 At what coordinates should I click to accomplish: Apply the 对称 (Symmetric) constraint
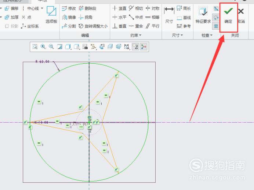click(152, 8)
